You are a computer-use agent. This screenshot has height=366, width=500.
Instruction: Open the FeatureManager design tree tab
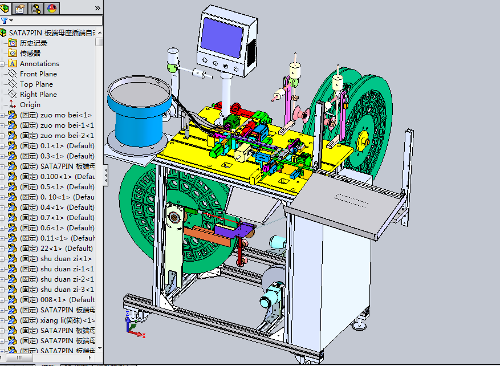pyautogui.click(x=5, y=8)
